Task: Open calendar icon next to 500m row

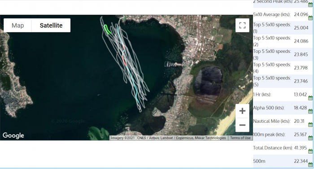Action: click(x=310, y=165)
